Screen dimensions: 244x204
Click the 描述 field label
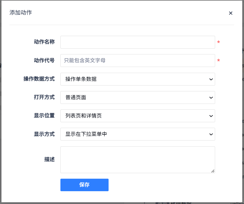click(49, 159)
